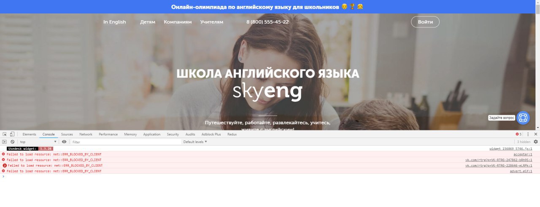The height and width of the screenshot is (207, 540).
Task: Switch to the Application tab
Action: coord(152,134)
